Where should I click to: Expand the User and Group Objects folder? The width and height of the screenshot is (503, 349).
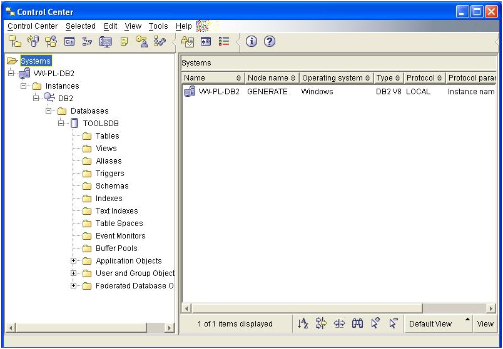coord(73,273)
